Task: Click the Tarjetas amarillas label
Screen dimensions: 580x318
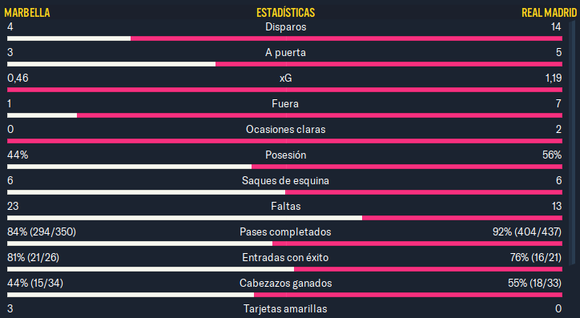Action: [x=285, y=308]
